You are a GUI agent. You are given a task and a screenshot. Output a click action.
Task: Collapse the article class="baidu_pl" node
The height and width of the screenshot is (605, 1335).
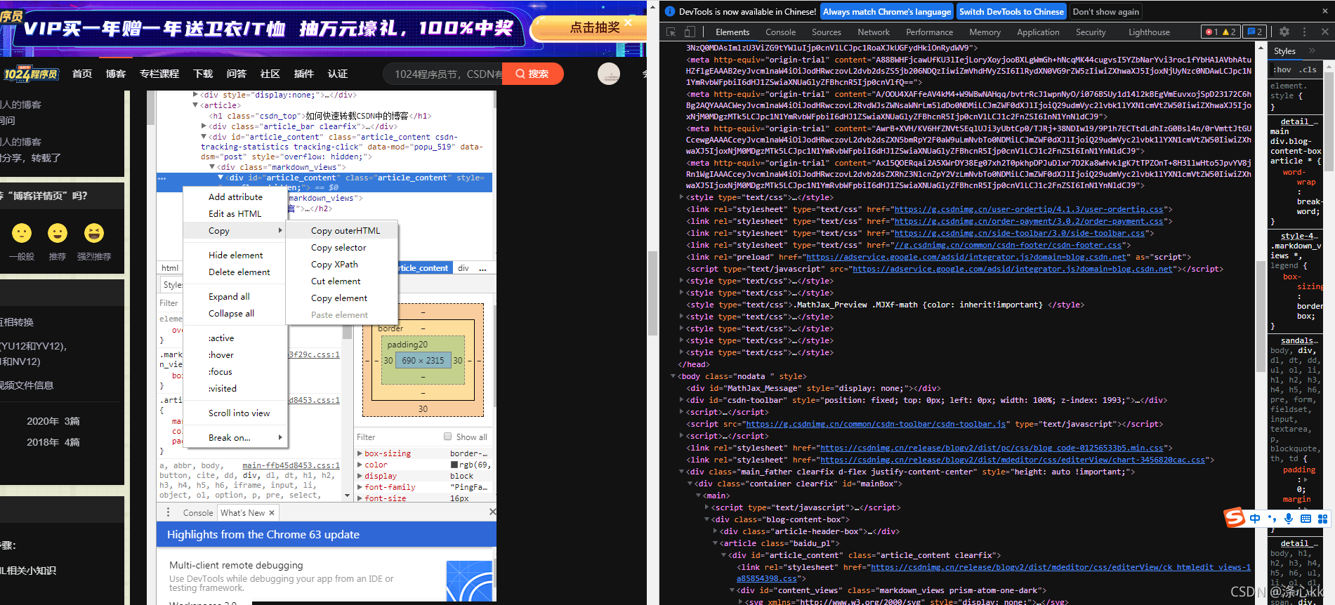(715, 543)
